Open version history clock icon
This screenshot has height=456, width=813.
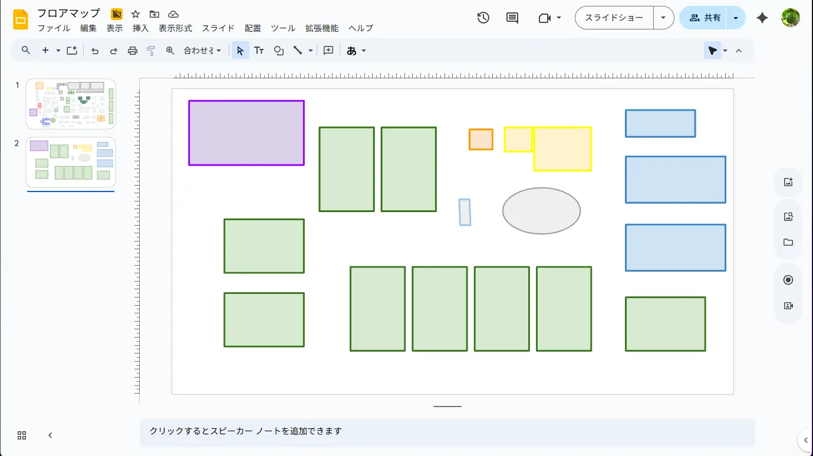click(x=483, y=18)
